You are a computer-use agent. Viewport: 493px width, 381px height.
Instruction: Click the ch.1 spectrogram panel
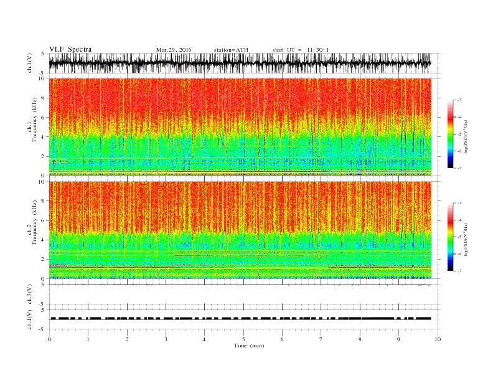point(240,127)
